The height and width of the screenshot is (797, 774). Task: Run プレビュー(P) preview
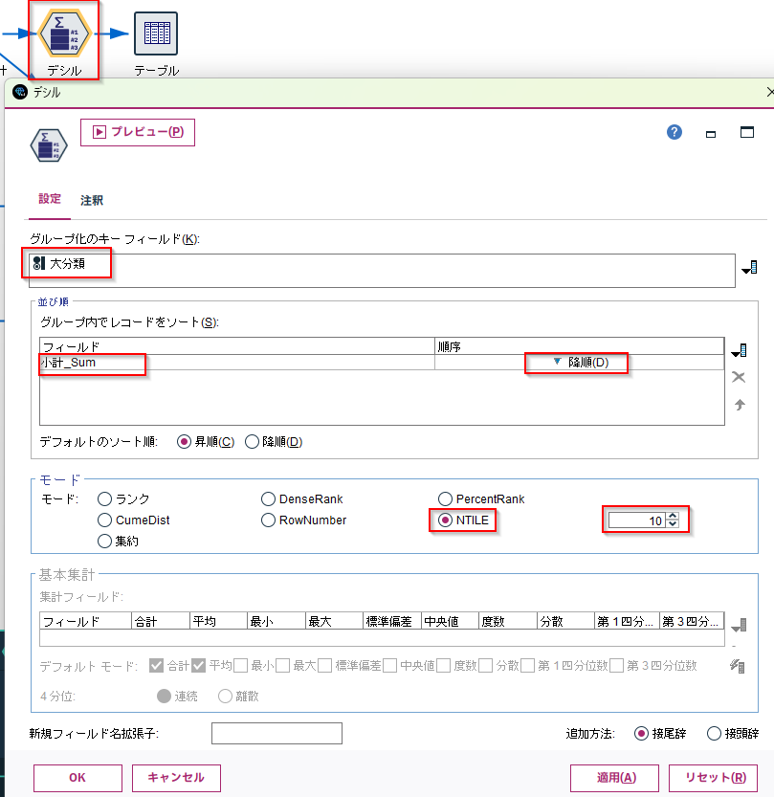[x=138, y=132]
